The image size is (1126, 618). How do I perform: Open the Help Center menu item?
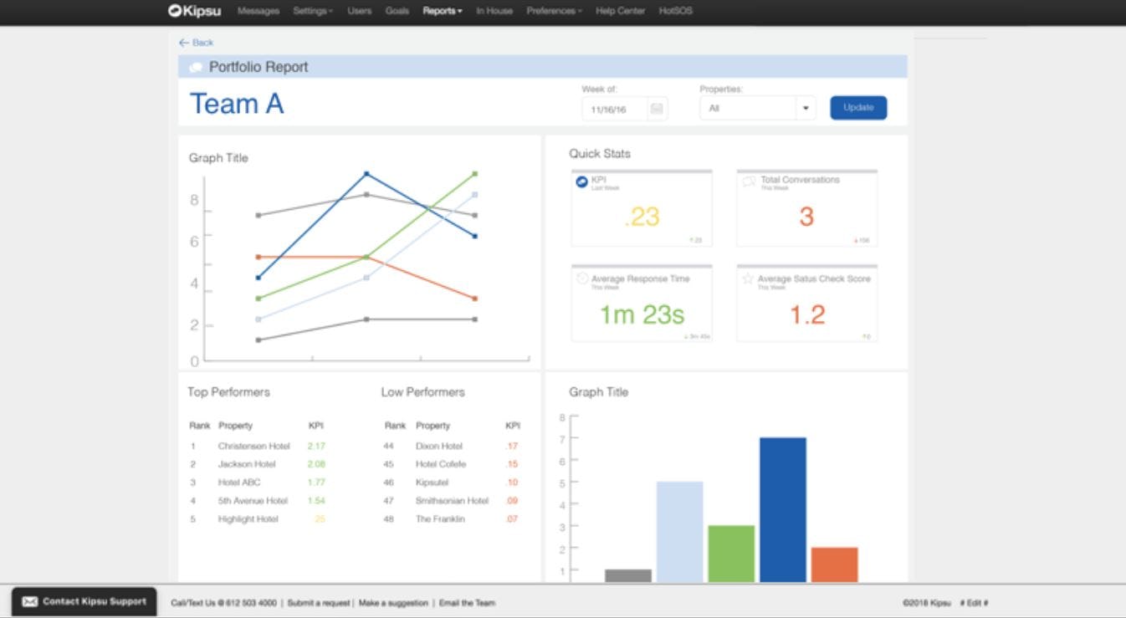(619, 11)
